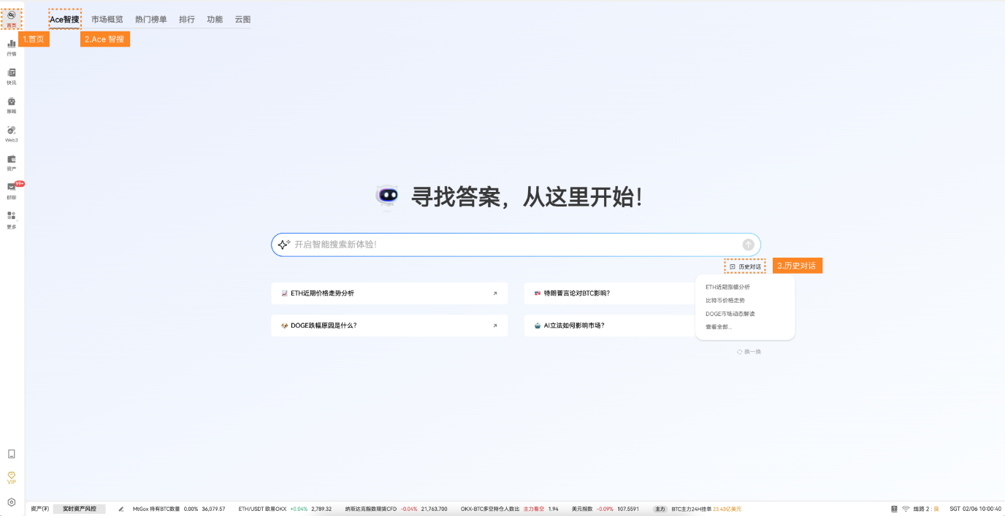Switch to the 市场概览 tab

point(107,19)
